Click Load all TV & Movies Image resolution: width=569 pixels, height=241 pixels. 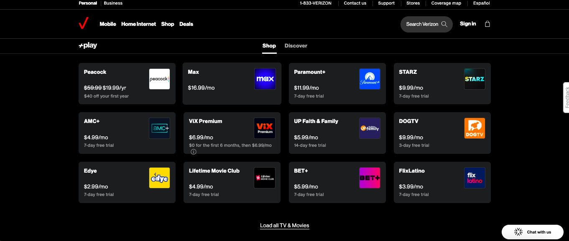point(285,226)
